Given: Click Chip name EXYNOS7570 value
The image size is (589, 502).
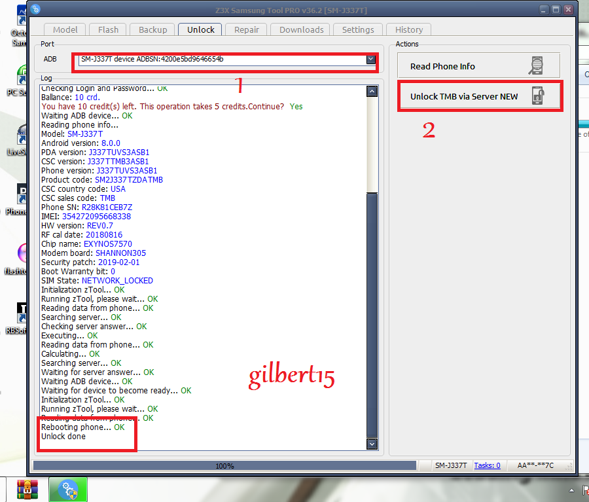Looking at the screenshot, I should point(108,244).
